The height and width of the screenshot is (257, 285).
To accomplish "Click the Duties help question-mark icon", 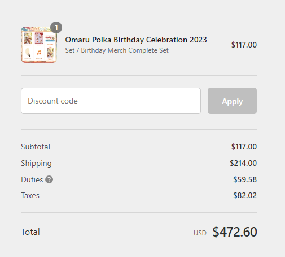I will 49,179.
